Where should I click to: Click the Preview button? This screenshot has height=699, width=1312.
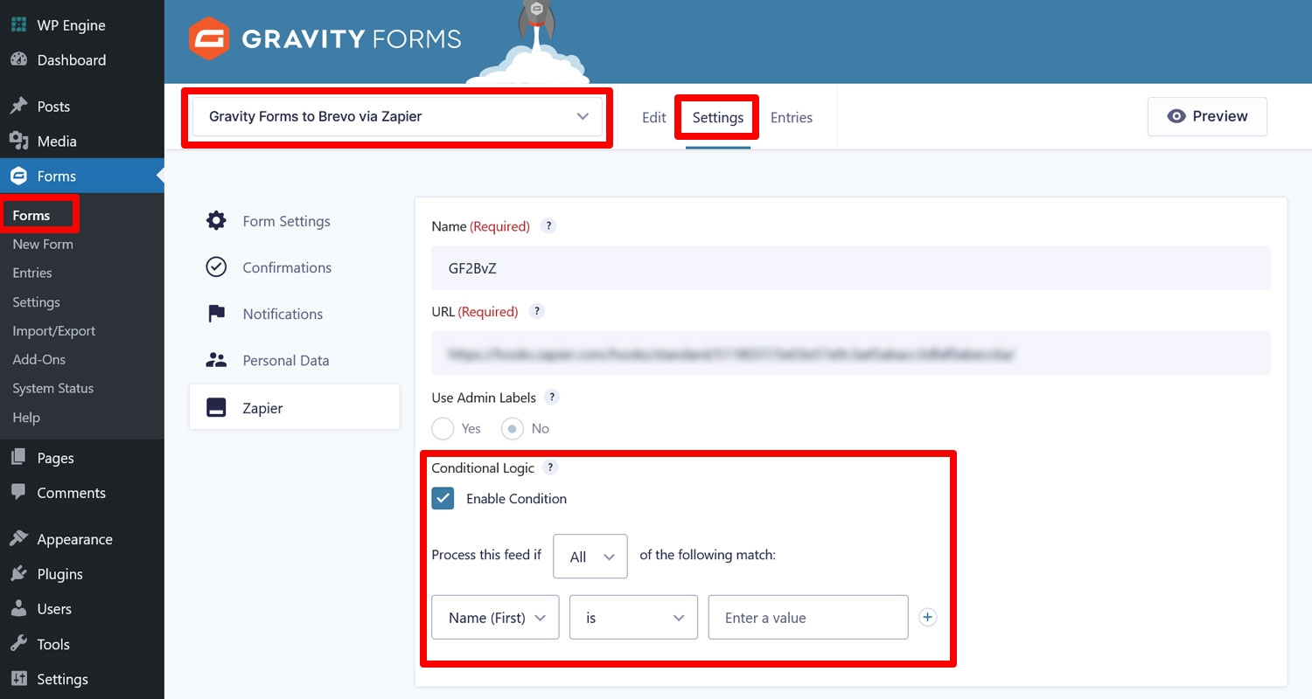pyautogui.click(x=1207, y=116)
